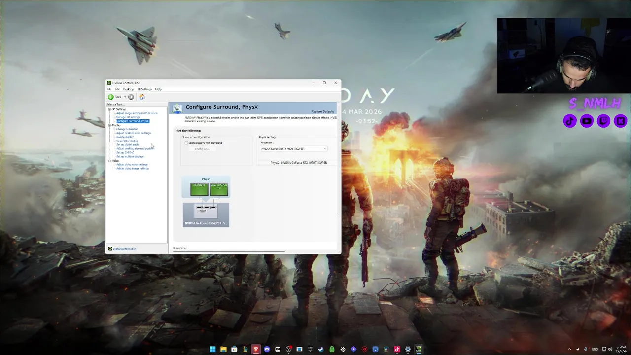Open the taskbar clock and date
Image resolution: width=631 pixels, height=355 pixels.
click(622, 349)
